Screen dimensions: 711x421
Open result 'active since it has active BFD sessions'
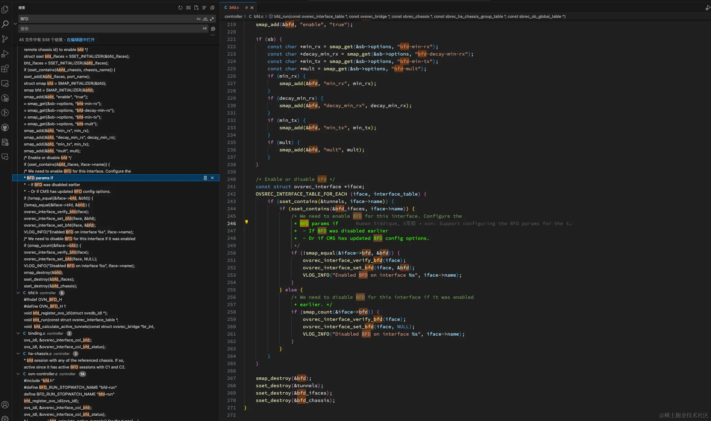click(x=75, y=367)
